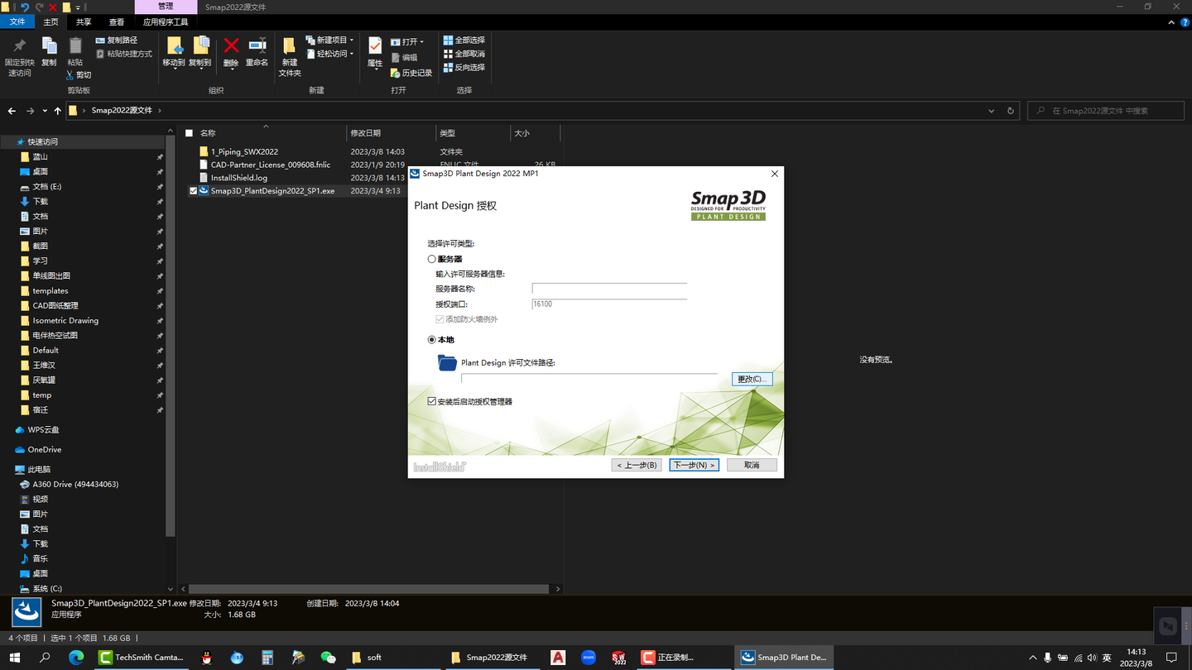Click the license file path input field

click(589, 379)
